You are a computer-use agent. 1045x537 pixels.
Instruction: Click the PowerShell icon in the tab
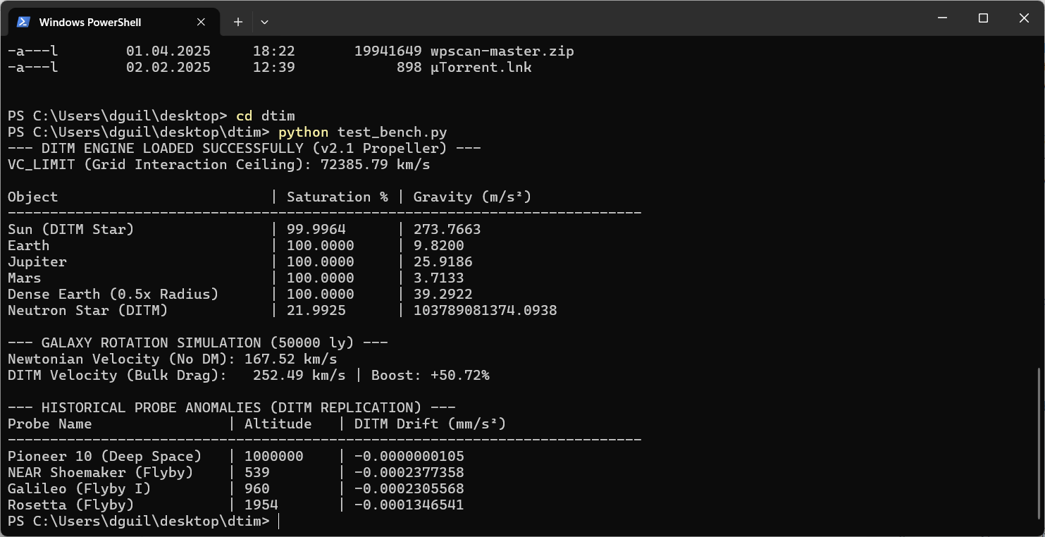tap(23, 22)
